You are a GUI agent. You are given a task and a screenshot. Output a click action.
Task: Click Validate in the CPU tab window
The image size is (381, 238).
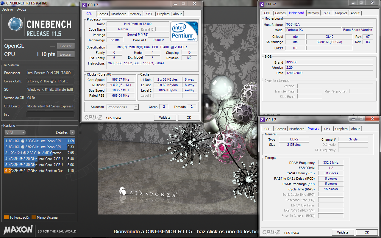click(x=165, y=118)
